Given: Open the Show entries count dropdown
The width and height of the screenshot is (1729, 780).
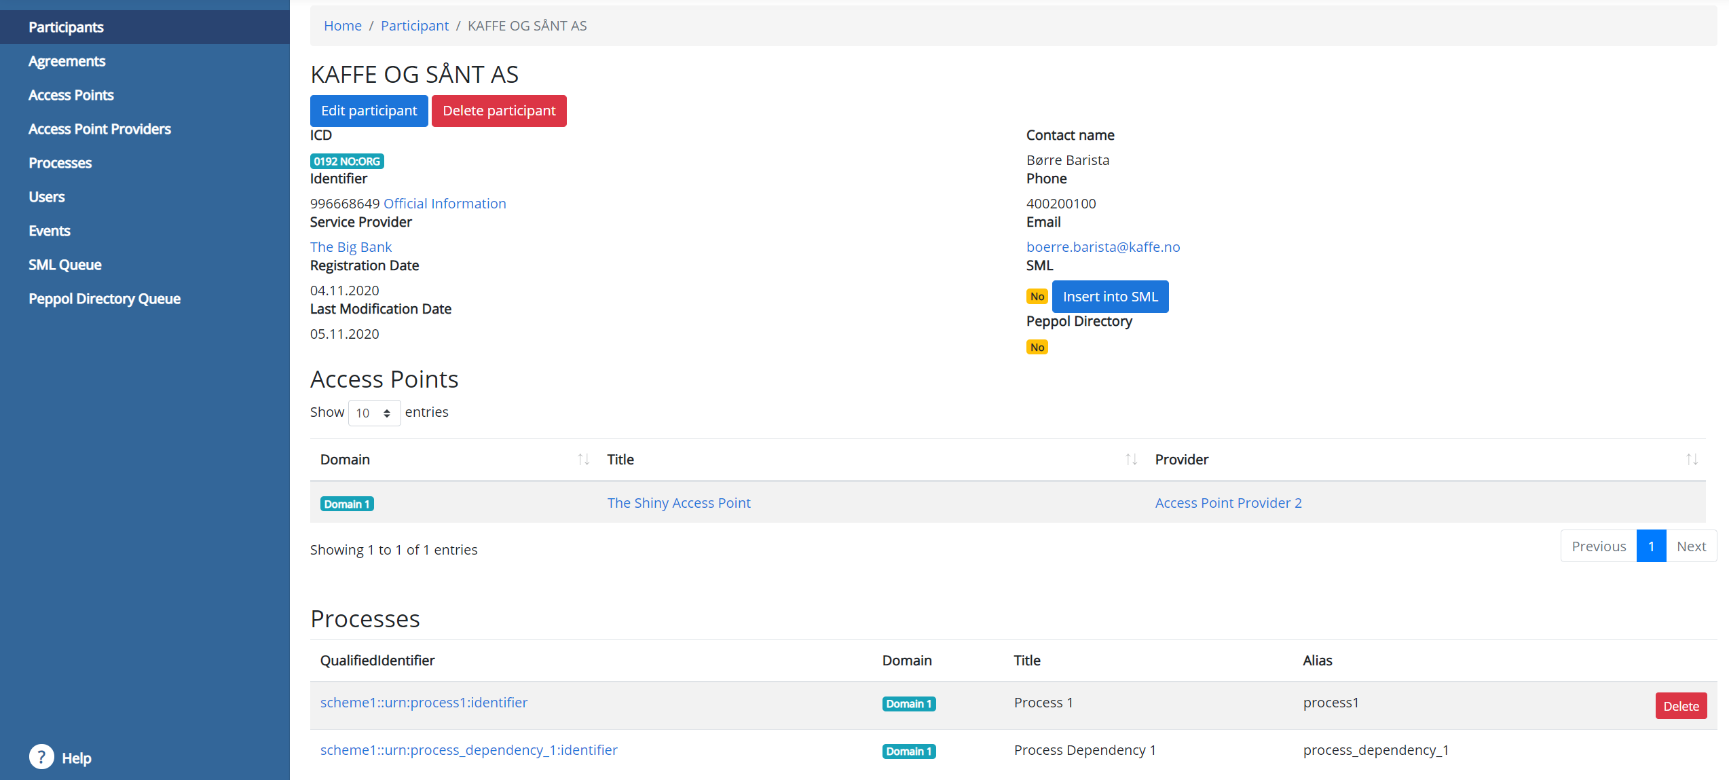Looking at the screenshot, I should [x=374, y=413].
